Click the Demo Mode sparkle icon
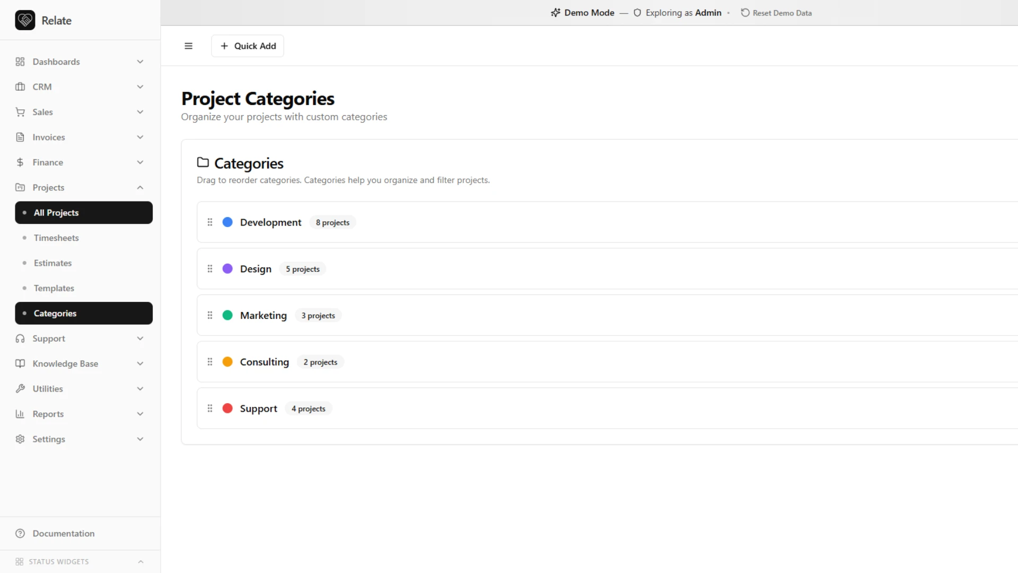Image resolution: width=1018 pixels, height=573 pixels. click(x=555, y=13)
